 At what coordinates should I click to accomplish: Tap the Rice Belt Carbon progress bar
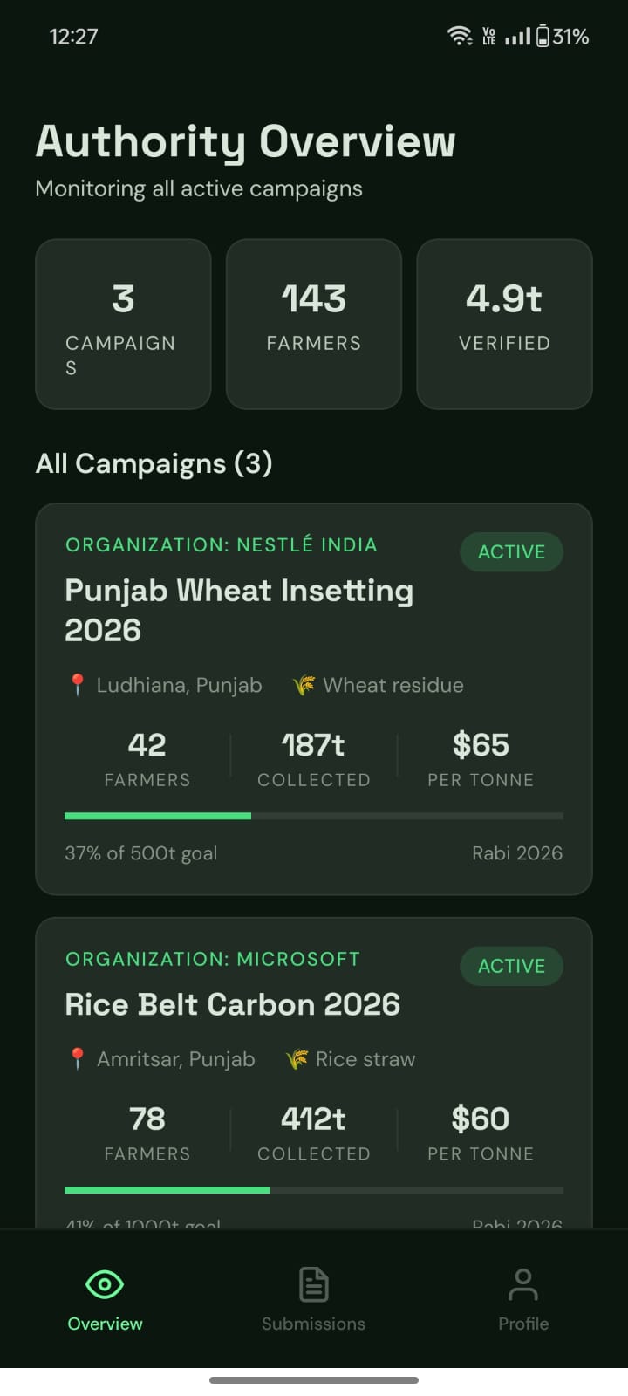point(314,1190)
